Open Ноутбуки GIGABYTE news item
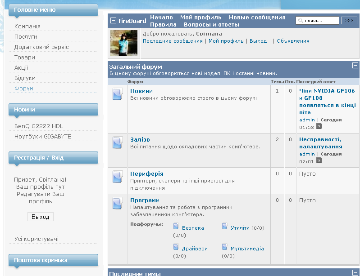Image resolution: width=360 pixels, height=276 pixels. [x=43, y=137]
